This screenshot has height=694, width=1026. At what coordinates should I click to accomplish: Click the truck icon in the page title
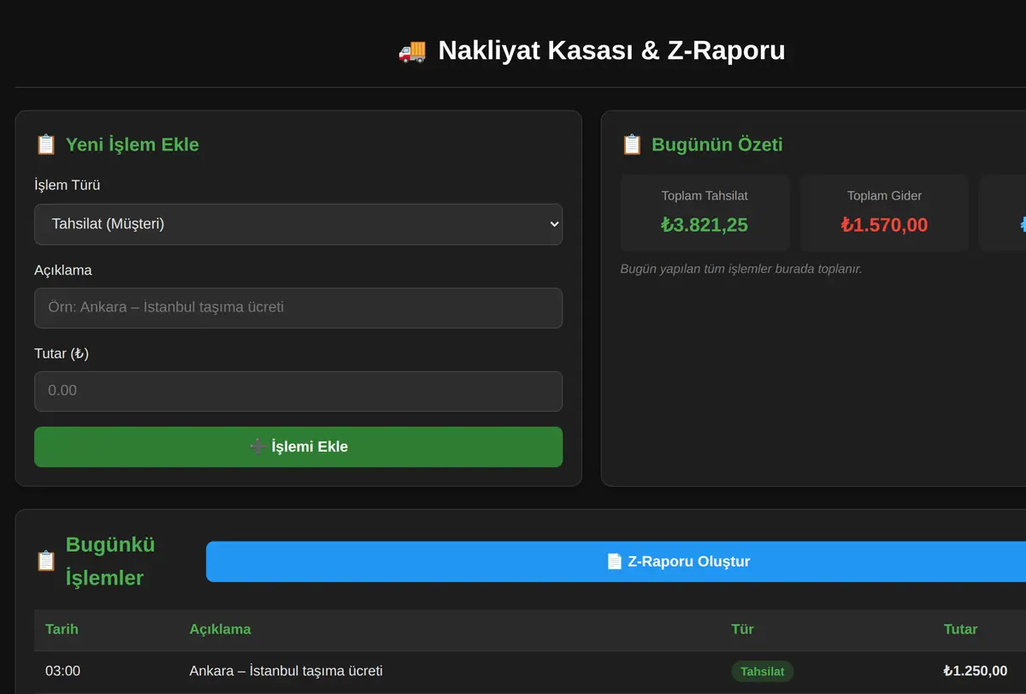[412, 50]
